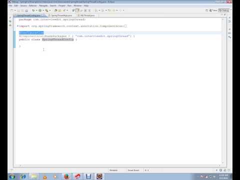The width and height of the screenshot is (240, 180).
Task: Open the file explorer taskbar icon
Action: (x=34, y=176)
